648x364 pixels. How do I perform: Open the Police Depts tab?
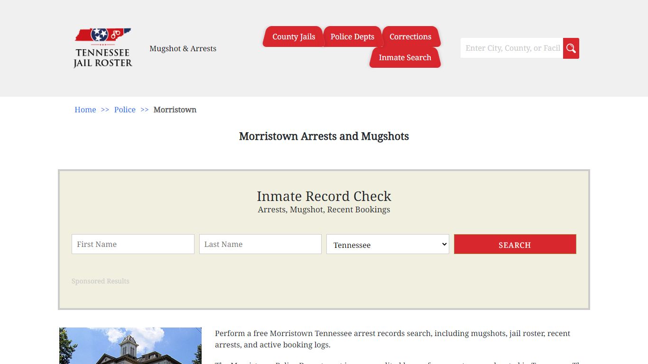click(x=352, y=36)
